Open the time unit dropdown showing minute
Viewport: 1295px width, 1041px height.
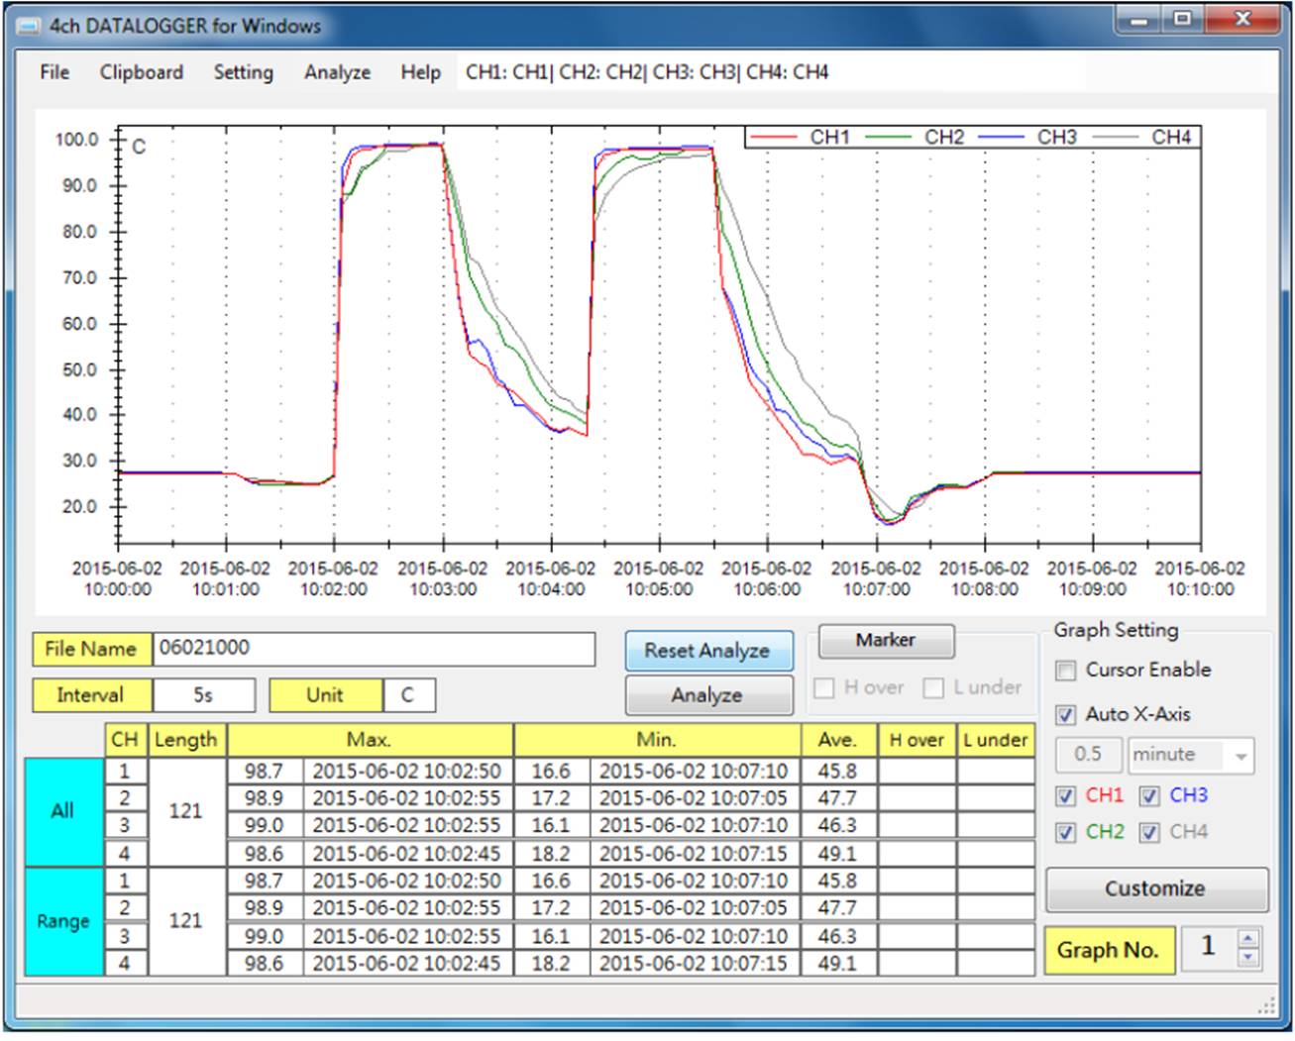click(x=1240, y=755)
